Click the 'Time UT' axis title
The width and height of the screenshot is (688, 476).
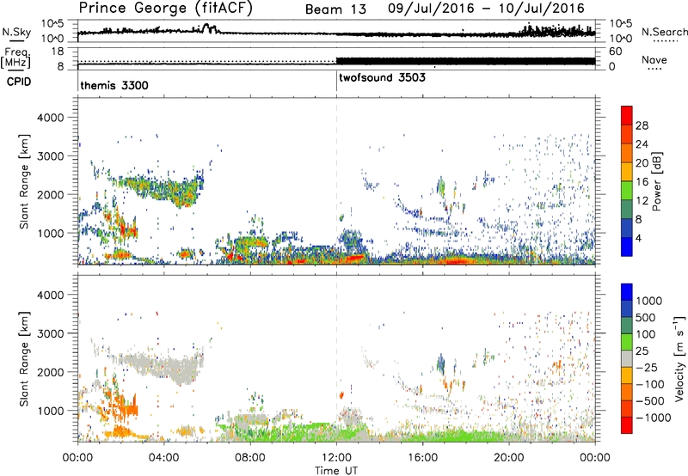[x=336, y=471]
